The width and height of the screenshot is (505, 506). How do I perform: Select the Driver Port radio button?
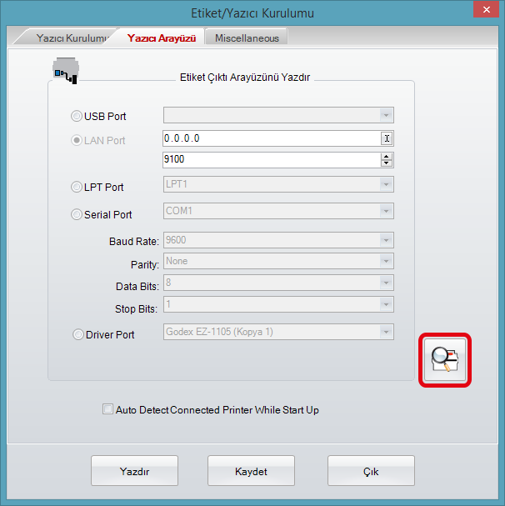pos(77,334)
